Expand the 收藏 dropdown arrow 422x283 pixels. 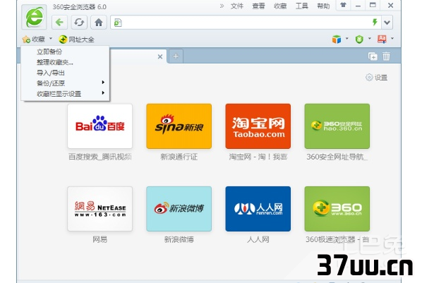(x=51, y=39)
